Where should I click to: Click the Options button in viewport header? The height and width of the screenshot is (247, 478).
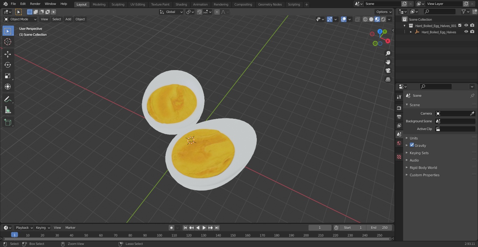(x=384, y=12)
